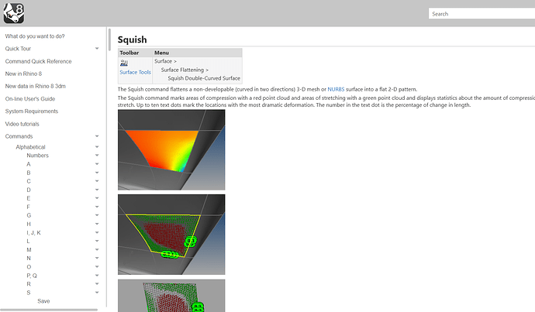This screenshot has width=535, height=312.
Task: Collapse the Commands section arrow
Action: (x=97, y=136)
